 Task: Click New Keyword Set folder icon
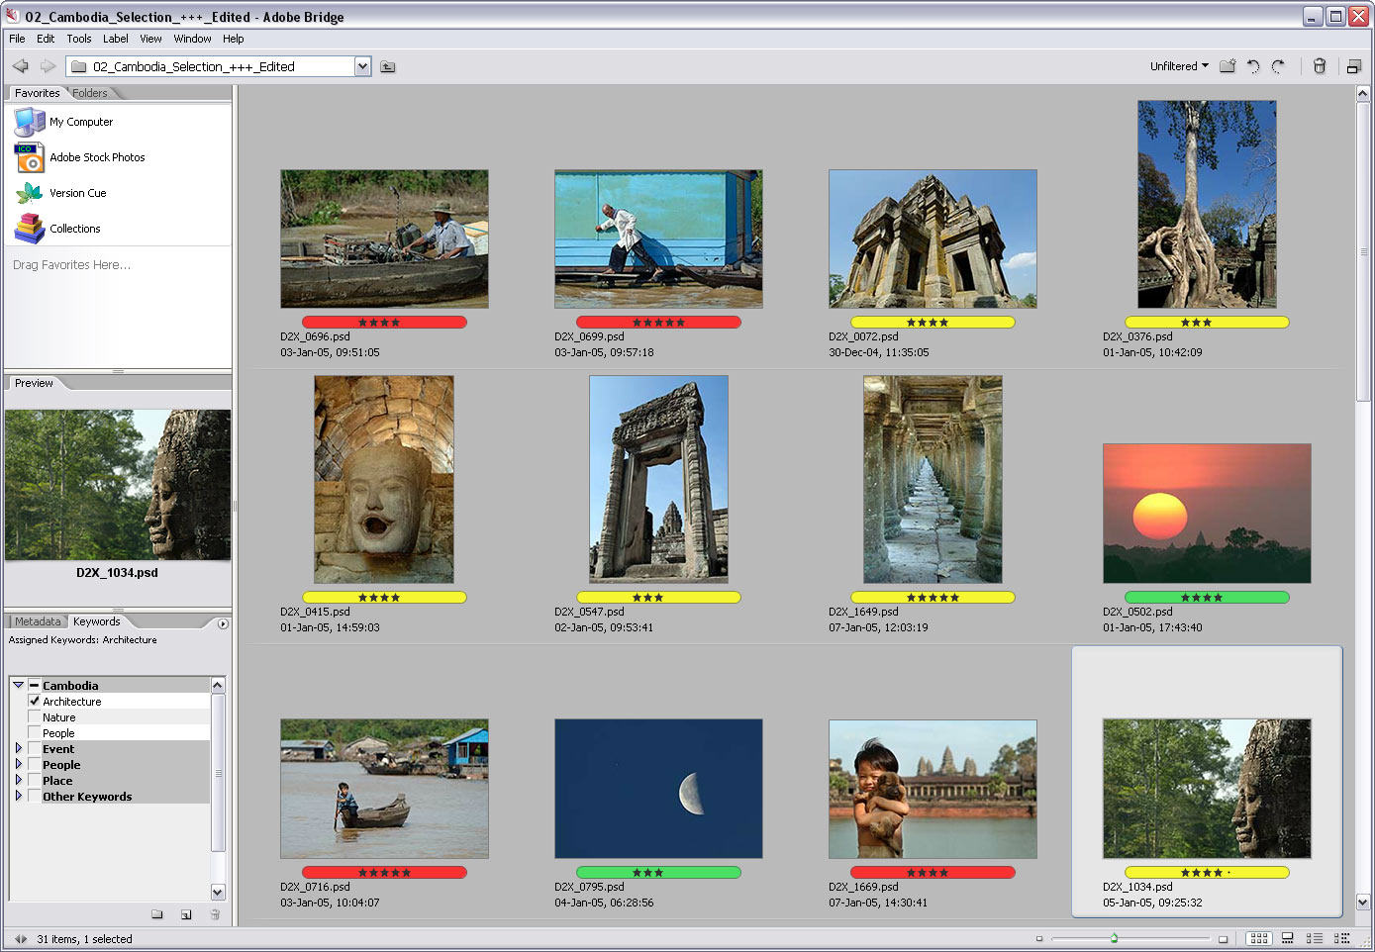(x=156, y=914)
